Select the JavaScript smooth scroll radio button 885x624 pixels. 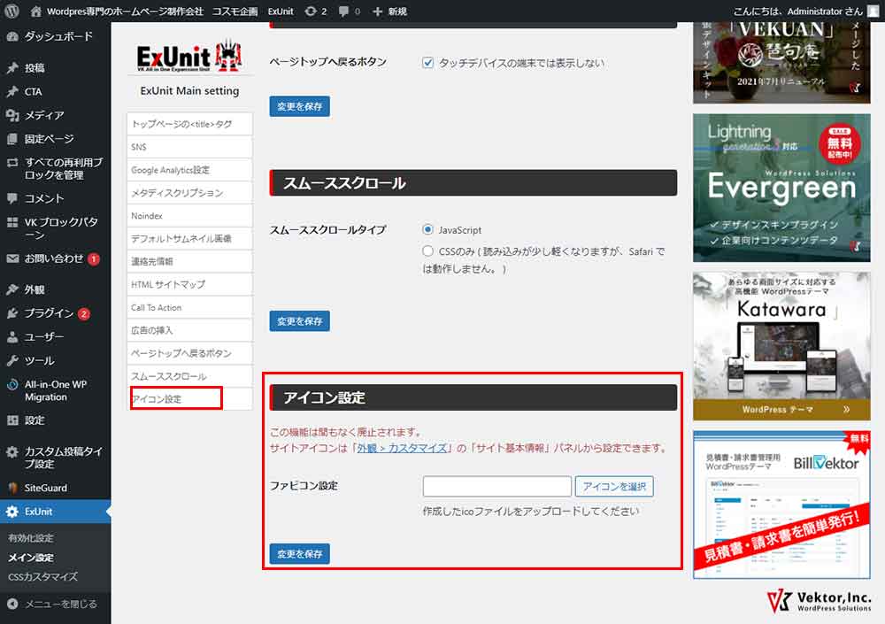point(428,230)
